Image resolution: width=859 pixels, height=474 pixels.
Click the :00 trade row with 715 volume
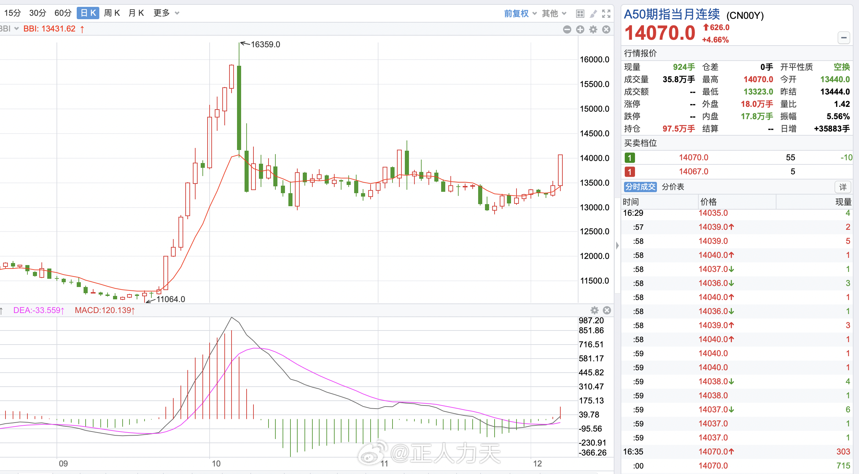[x=736, y=466]
